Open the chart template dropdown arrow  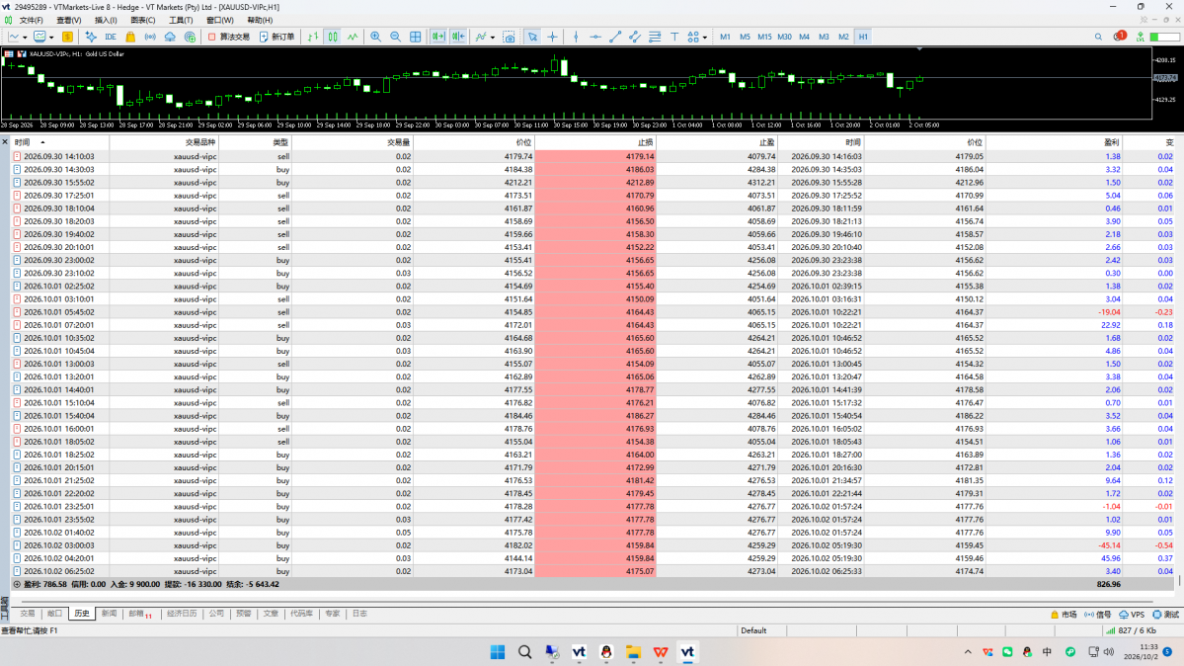coord(51,37)
